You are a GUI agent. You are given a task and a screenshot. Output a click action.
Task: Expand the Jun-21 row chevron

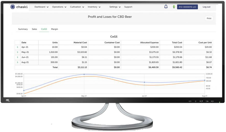coord(18,57)
